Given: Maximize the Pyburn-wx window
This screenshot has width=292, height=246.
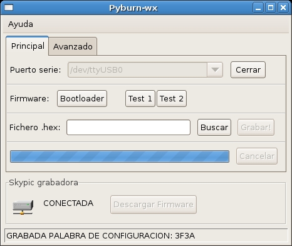Looking at the screenshot, I should (x=271, y=8).
